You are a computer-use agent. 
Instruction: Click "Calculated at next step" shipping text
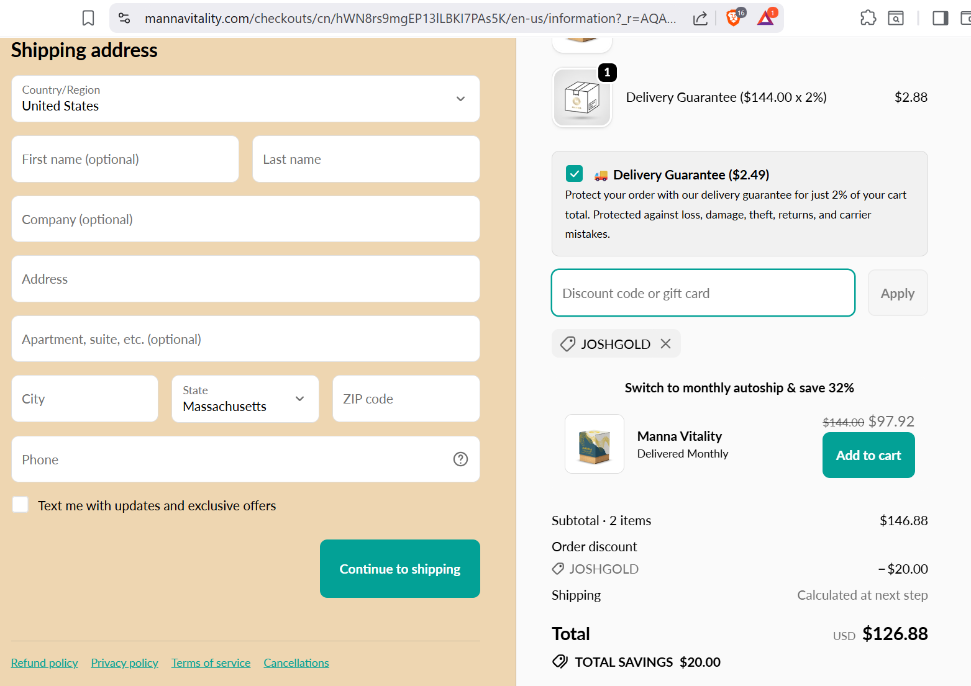[x=863, y=595]
